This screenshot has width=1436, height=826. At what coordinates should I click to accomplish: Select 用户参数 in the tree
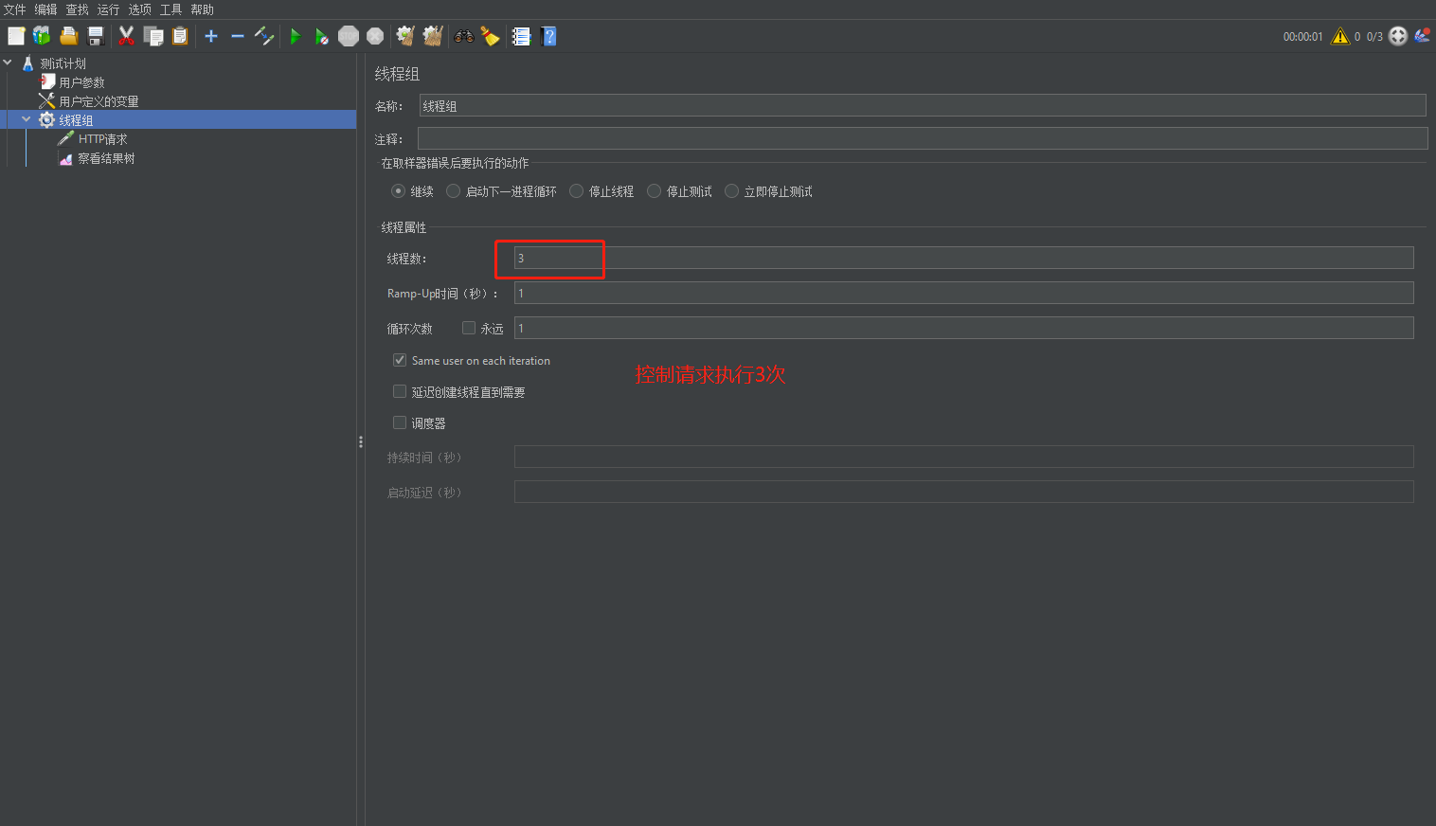coord(82,82)
